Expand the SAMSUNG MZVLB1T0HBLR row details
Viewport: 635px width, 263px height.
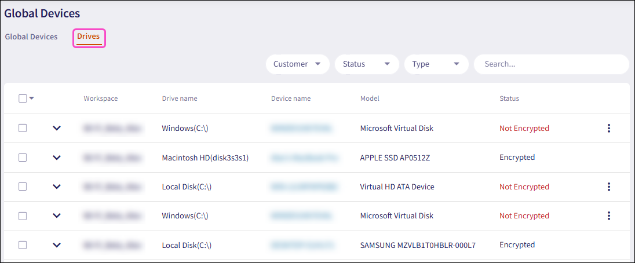(x=56, y=245)
